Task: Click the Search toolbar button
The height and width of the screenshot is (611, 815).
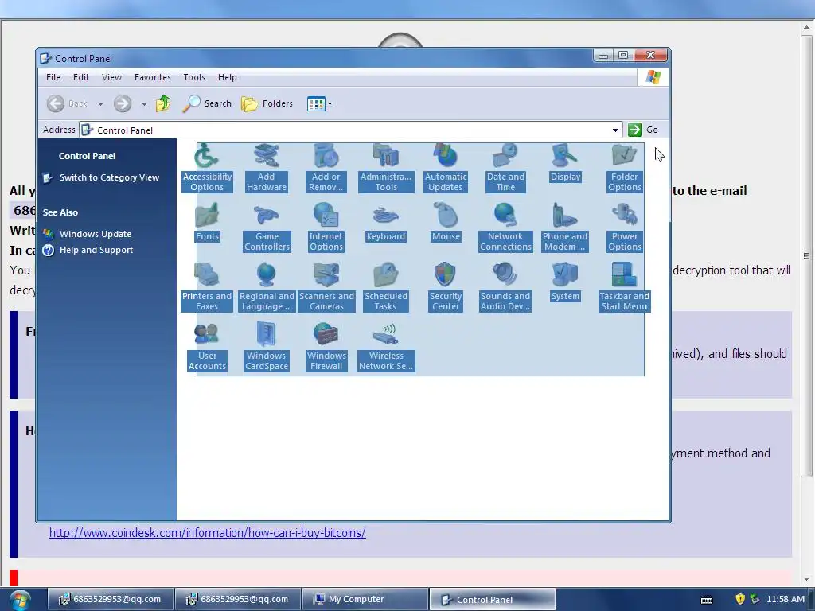Action: [x=207, y=104]
